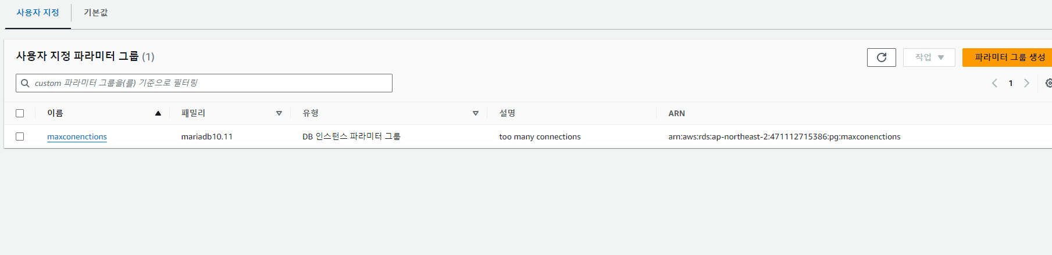The image size is (1052, 255).
Task: Focus the custom parameter group filter field
Action: pos(204,83)
